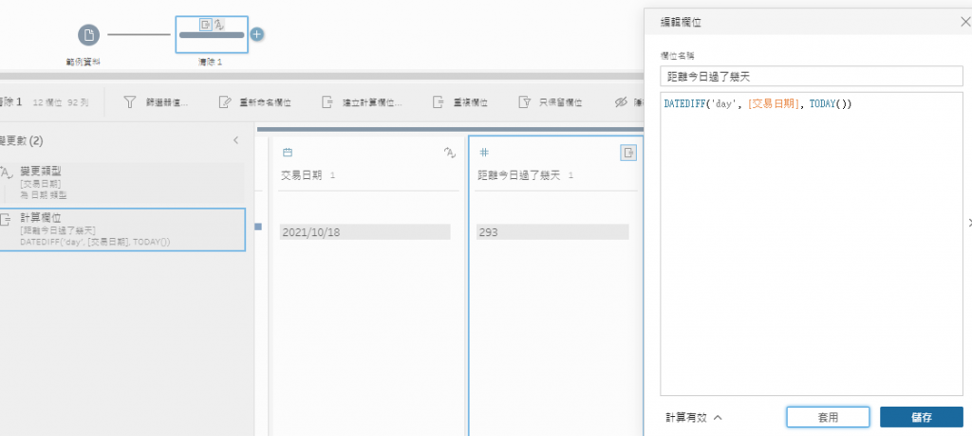The width and height of the screenshot is (972, 436).
Task: Select the 293 value
Action: (552, 232)
